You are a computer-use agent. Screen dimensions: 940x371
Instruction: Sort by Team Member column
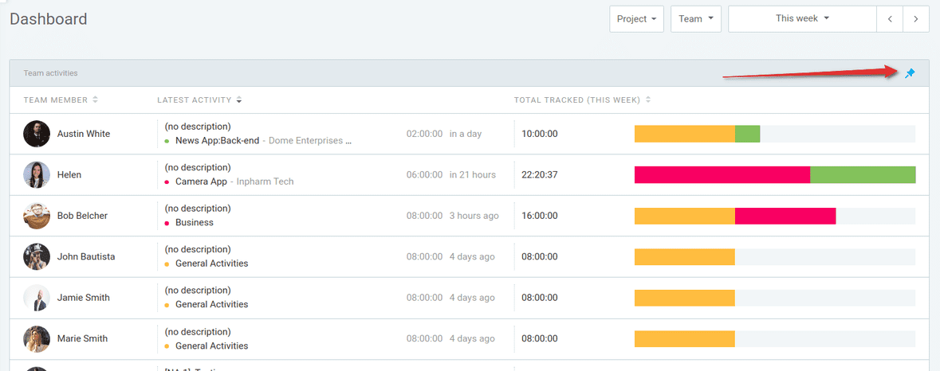61,100
